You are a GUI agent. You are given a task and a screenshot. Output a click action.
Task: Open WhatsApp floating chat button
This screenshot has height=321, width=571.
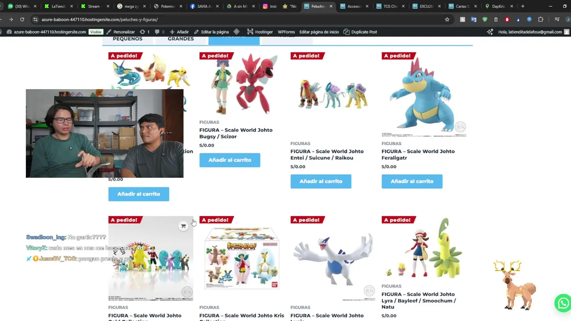(563, 303)
